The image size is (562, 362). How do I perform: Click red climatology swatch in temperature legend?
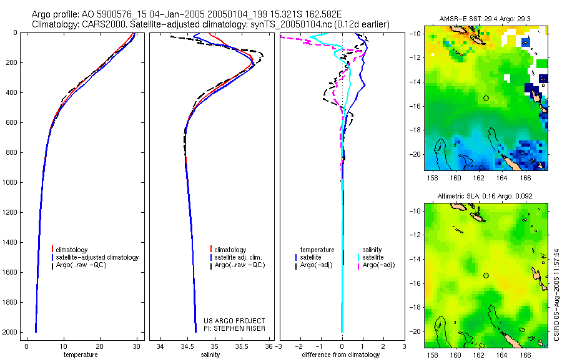coord(52,250)
